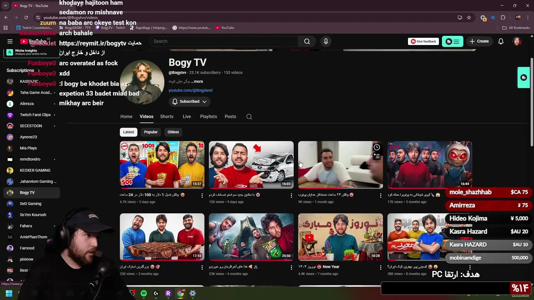Open the cyan TubeBuddy side tab at right edge
534x300 pixels.
click(x=524, y=77)
